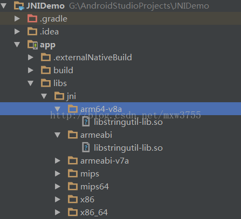
Task: Collapse the libs folder arrow
Action: 31,83
